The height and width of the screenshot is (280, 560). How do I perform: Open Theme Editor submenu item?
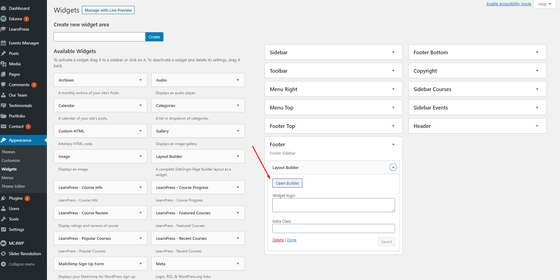(x=13, y=186)
